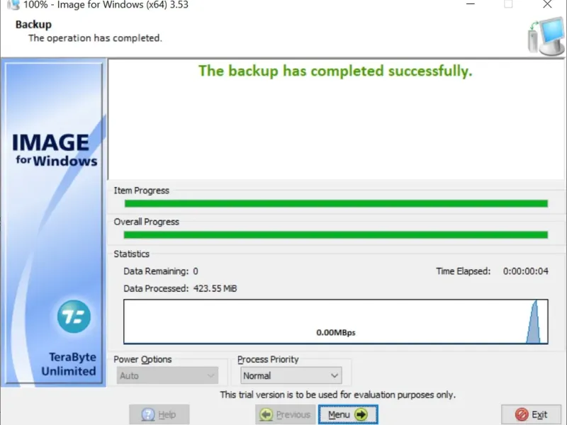Click the application icon in title bar

(x=13, y=5)
